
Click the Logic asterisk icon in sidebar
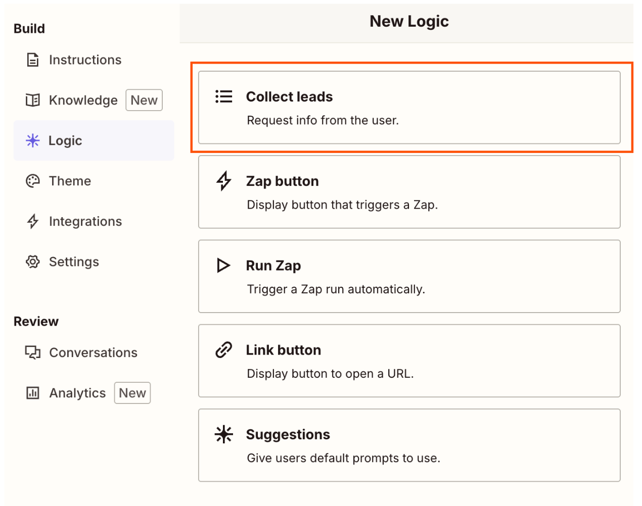click(33, 141)
